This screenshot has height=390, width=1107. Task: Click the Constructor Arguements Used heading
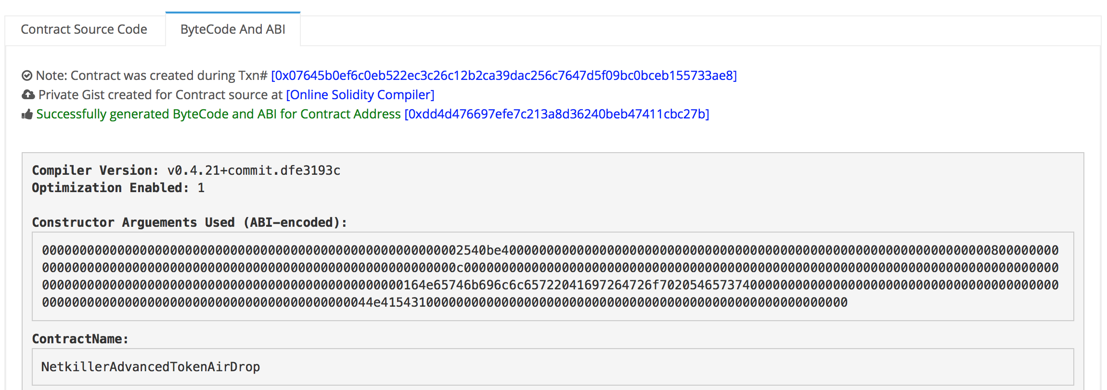[189, 222]
